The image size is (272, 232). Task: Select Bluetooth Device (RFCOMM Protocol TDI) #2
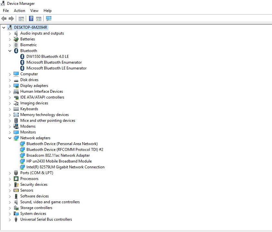click(x=65, y=150)
